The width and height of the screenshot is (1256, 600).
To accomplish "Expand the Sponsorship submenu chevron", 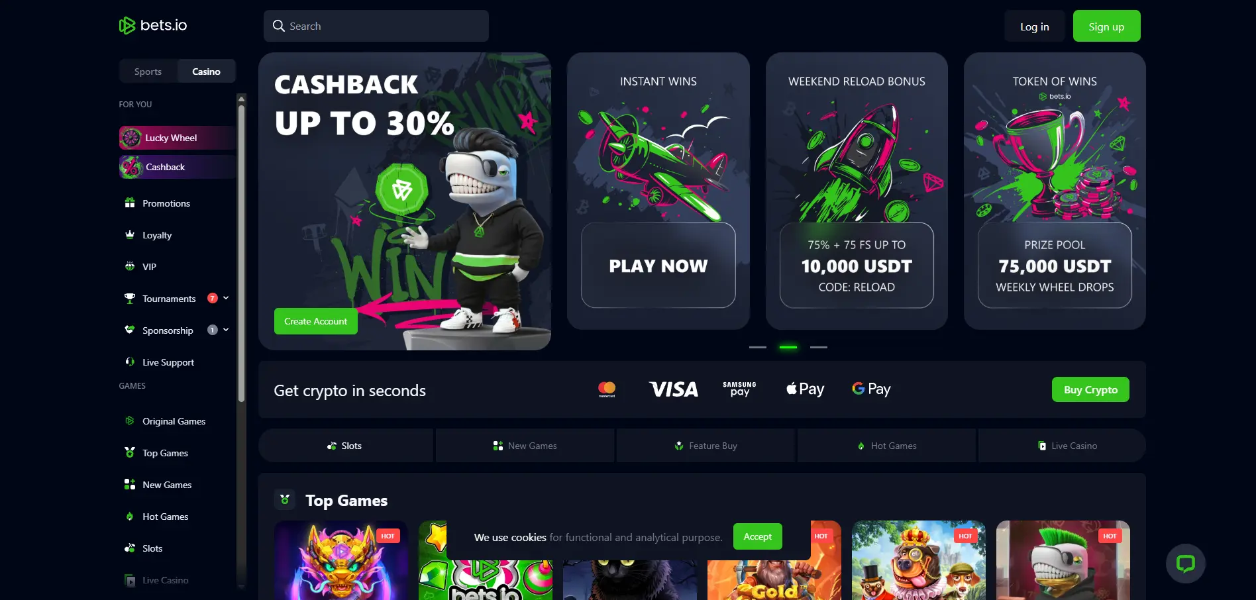I will pos(226,330).
